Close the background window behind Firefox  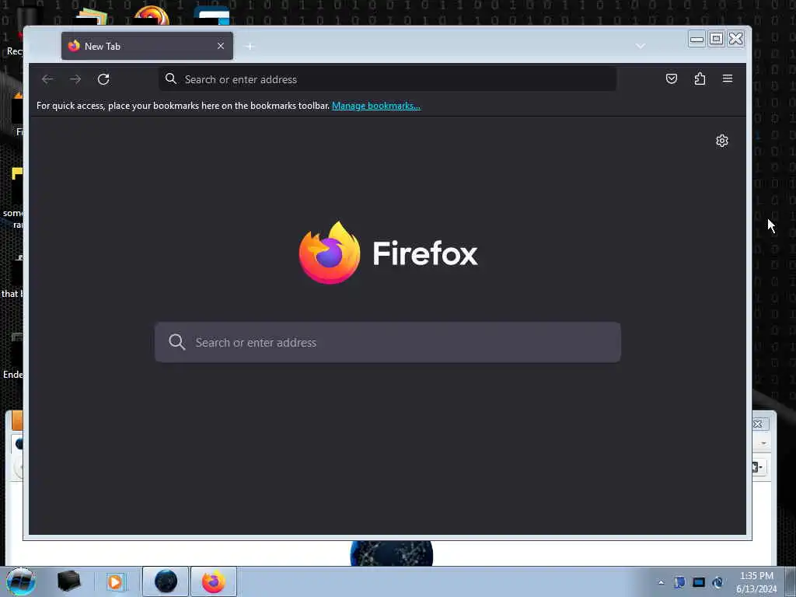click(758, 424)
